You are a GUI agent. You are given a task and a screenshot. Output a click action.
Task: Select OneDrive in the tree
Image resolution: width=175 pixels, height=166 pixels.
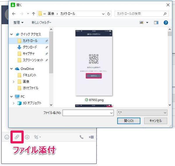click(27, 69)
